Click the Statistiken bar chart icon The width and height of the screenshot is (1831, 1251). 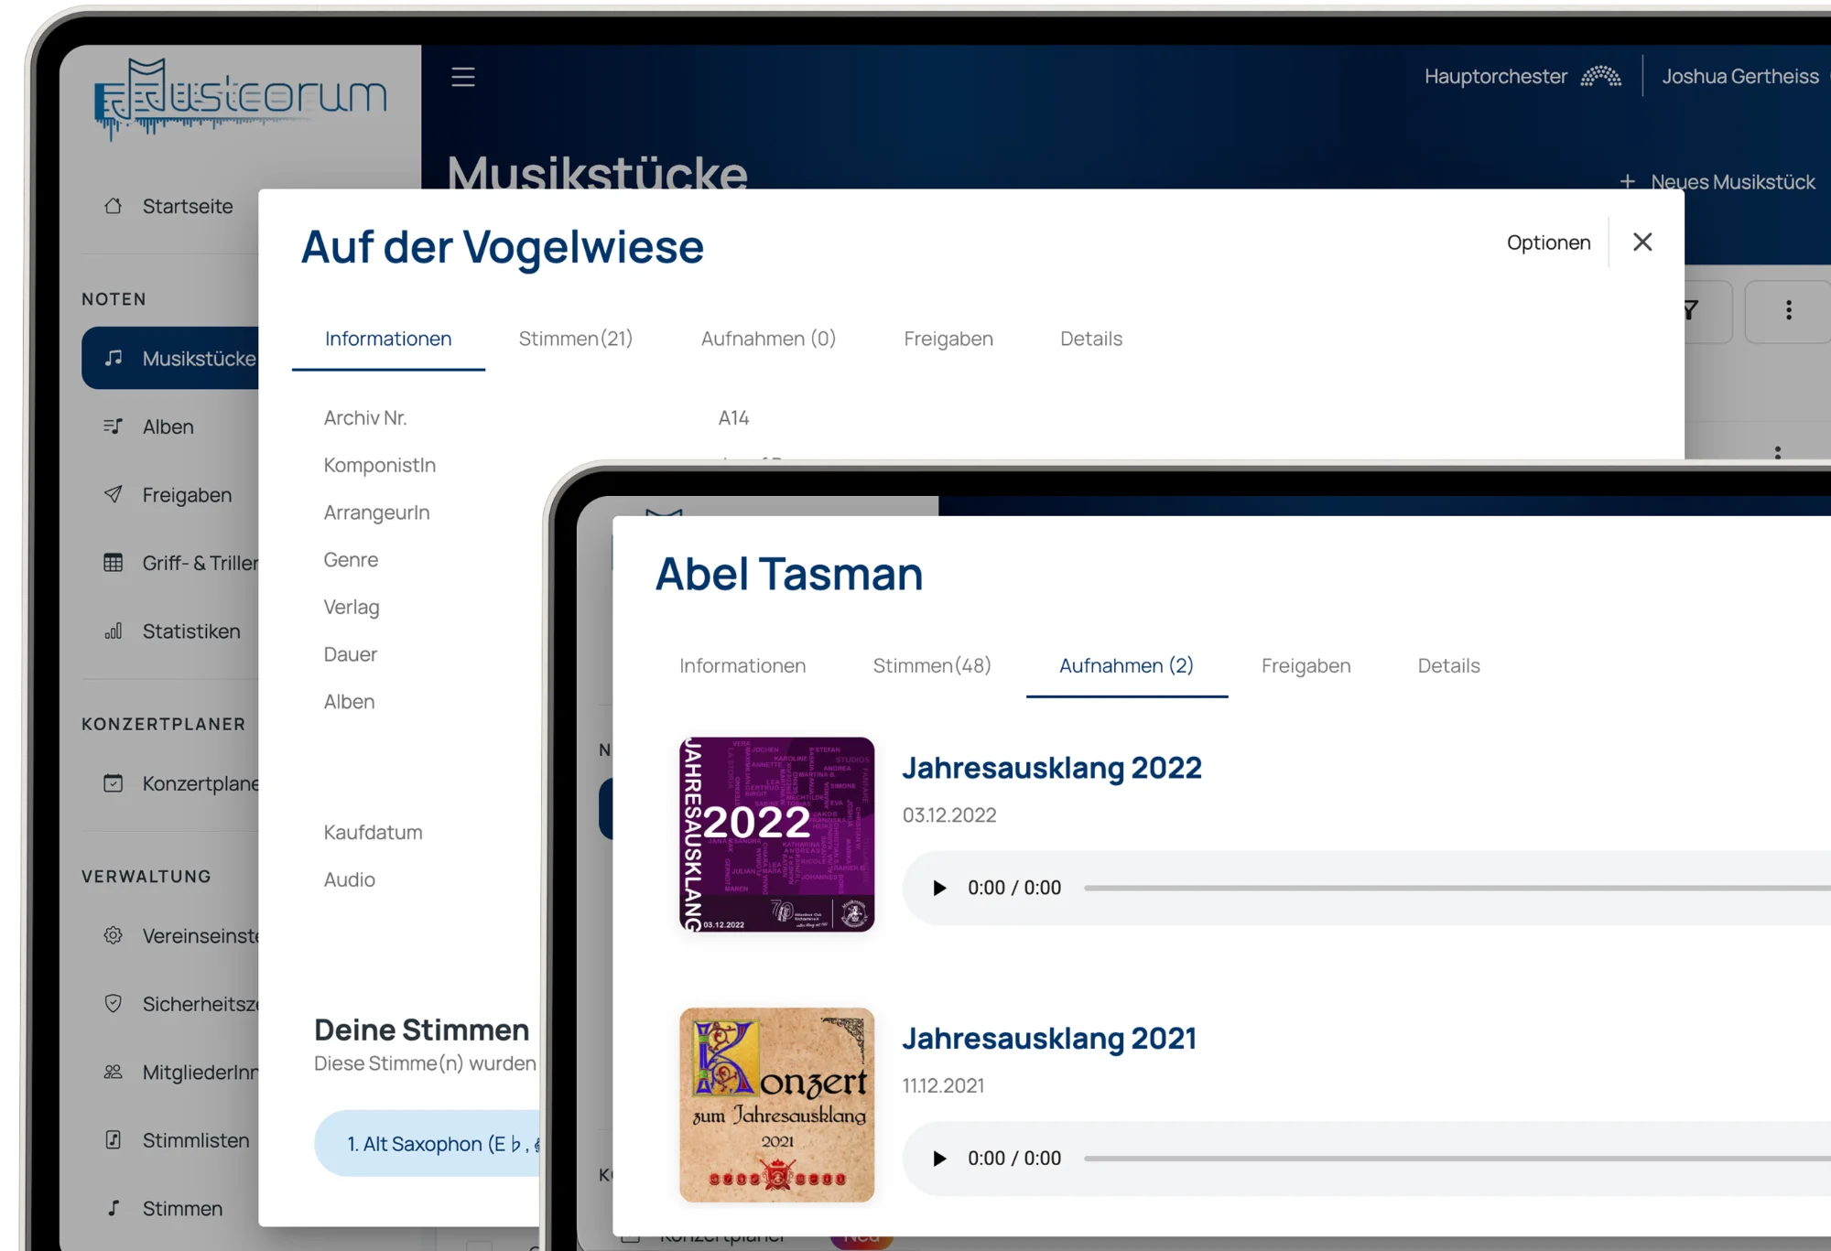(113, 631)
